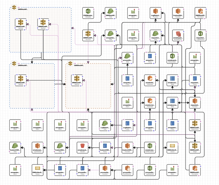Image resolution: width=219 pixels, height=185 pixels.
Task: Click the emsdevass... LayerVersion node
Action: point(38,148)
